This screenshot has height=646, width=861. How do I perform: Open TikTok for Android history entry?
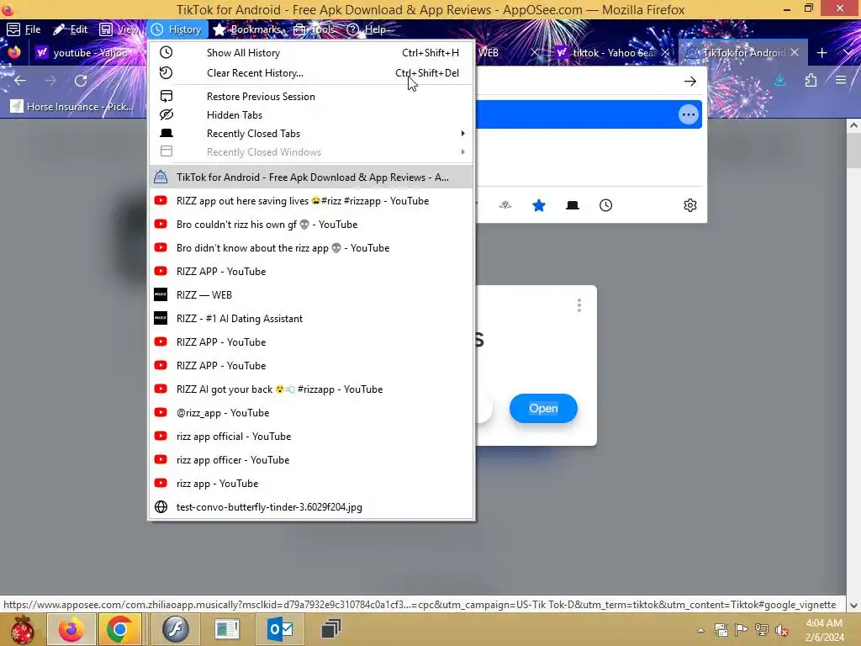click(311, 177)
